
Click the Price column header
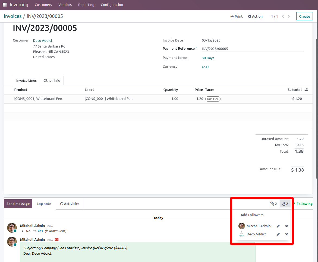click(199, 90)
